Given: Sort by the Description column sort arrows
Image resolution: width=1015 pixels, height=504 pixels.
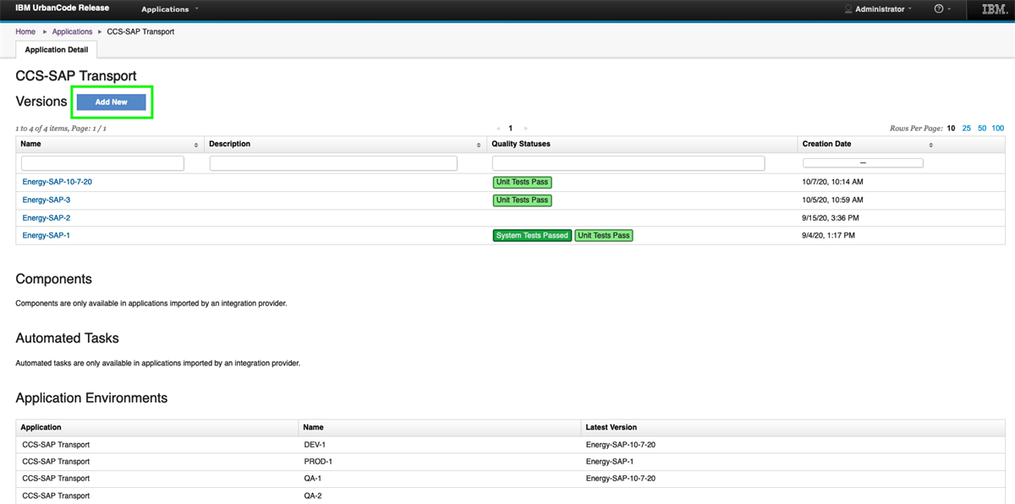Looking at the screenshot, I should tap(480, 145).
